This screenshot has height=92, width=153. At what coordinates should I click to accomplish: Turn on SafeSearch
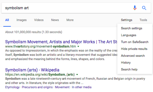click(x=135, y=42)
